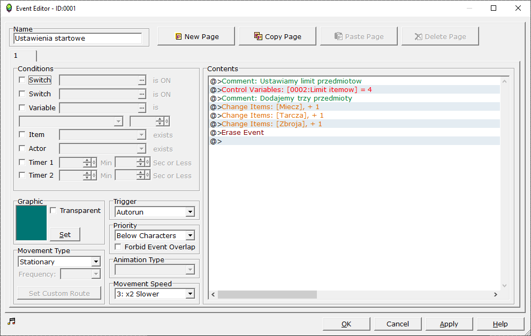531x336 pixels.
Task: Click the horizontal scrollbar thumb in Contents
Action: [267, 294]
